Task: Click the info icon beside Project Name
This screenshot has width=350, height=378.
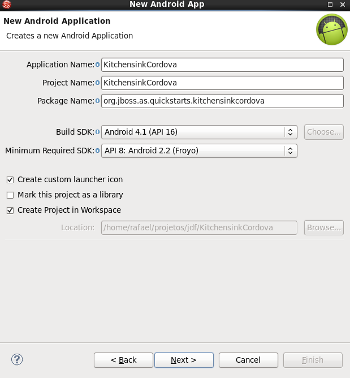Action: point(97,83)
